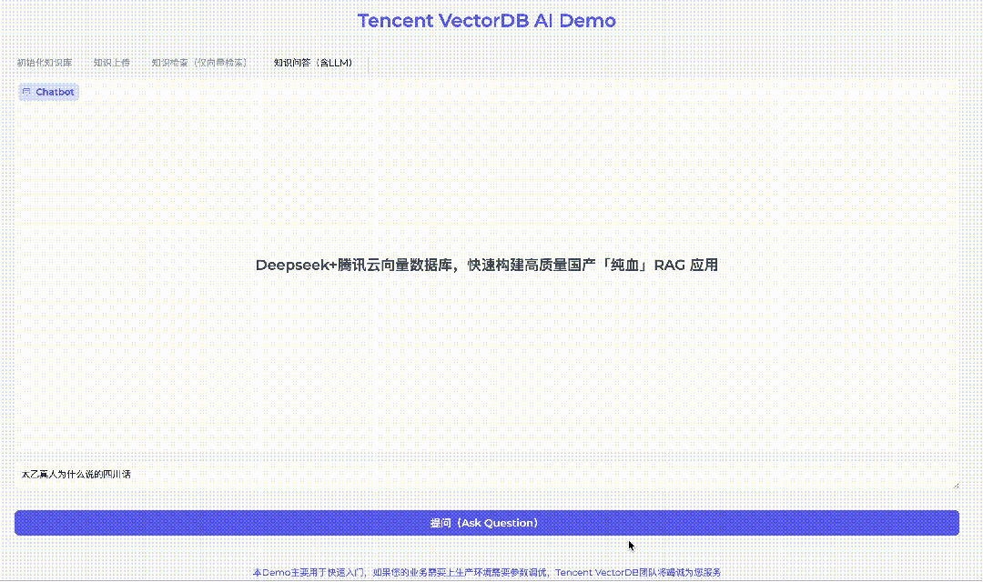Click the Chatbot icon label
983x582 pixels.
click(48, 92)
